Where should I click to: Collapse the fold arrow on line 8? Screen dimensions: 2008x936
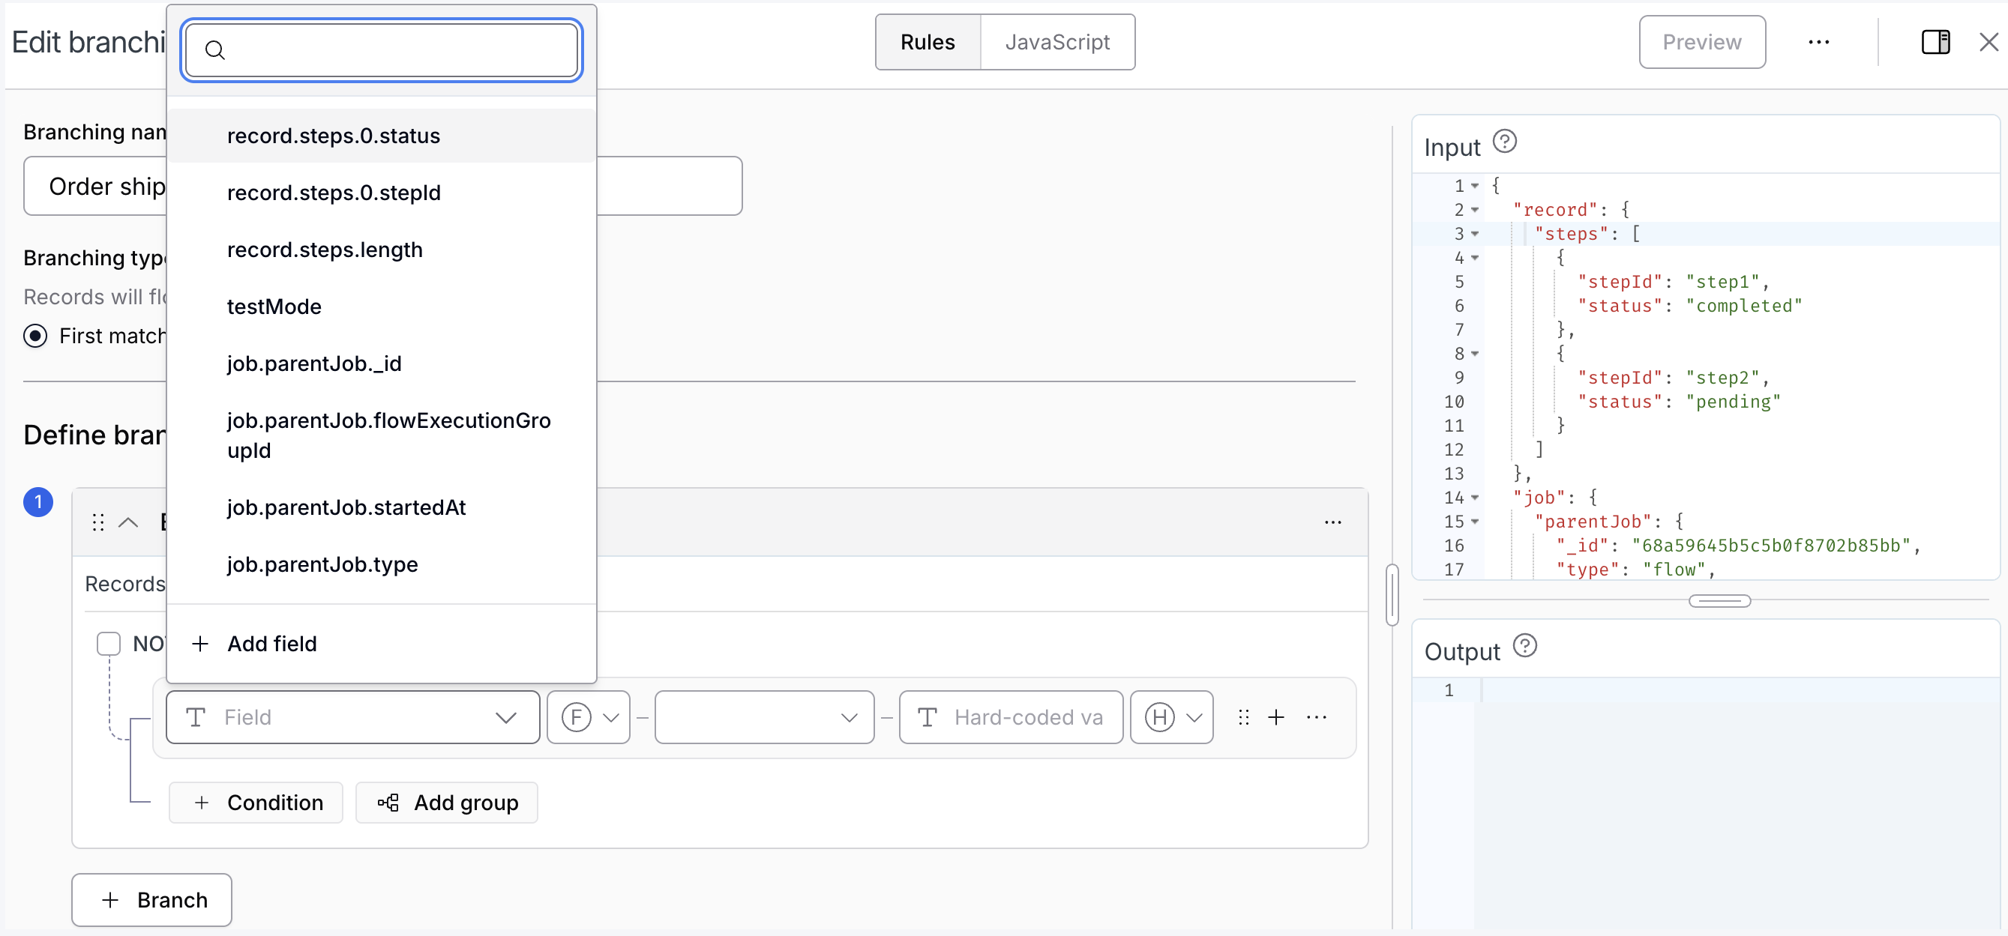click(x=1475, y=354)
